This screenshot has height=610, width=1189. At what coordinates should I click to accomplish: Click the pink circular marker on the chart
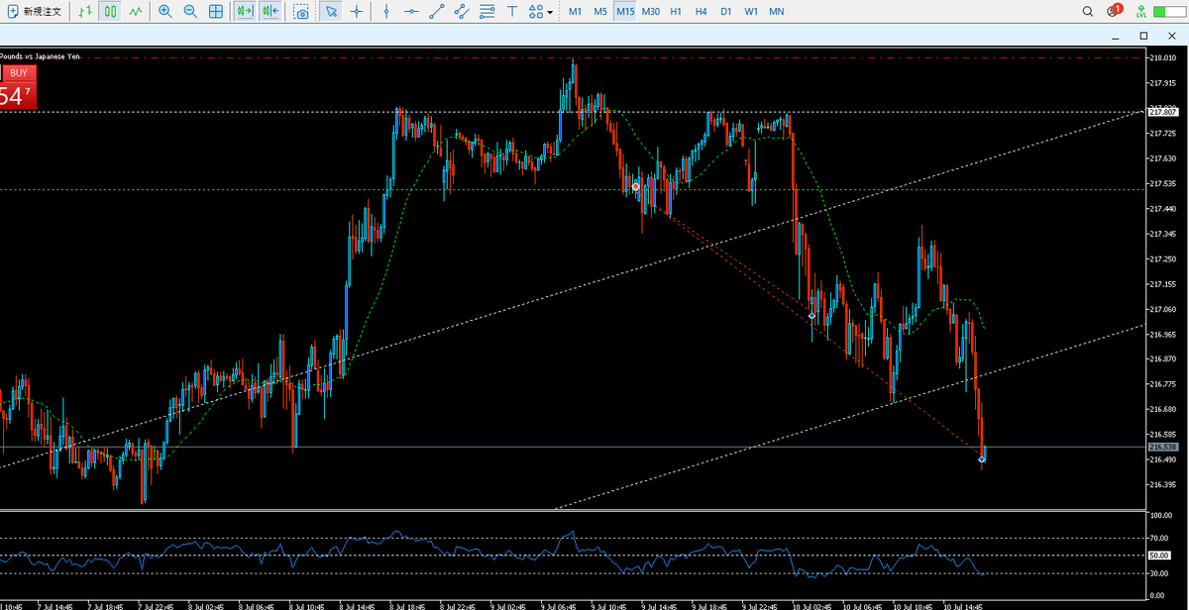(x=636, y=186)
